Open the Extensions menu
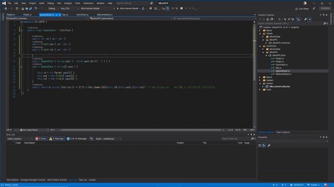Image resolution: width=334 pixels, height=187 pixels. (x=88, y=3)
